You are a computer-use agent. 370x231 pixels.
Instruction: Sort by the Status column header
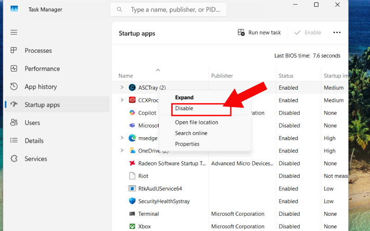pos(286,76)
